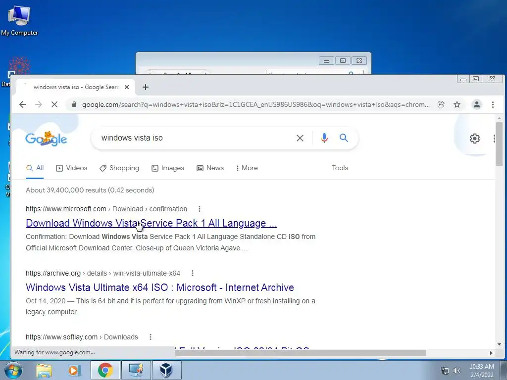Image resolution: width=507 pixels, height=380 pixels.
Task: Click the archive.org breadcrumb URL
Action: 103,273
